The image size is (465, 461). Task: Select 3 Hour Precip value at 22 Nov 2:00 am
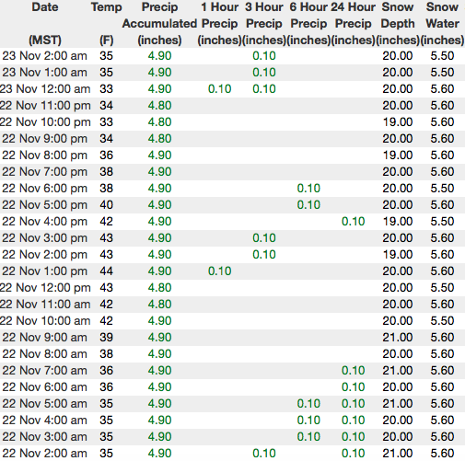pyautogui.click(x=264, y=454)
